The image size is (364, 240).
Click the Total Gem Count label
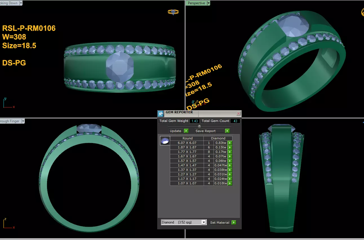coord(216,121)
